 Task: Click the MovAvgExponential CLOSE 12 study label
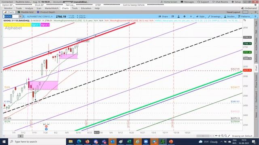[73, 21]
